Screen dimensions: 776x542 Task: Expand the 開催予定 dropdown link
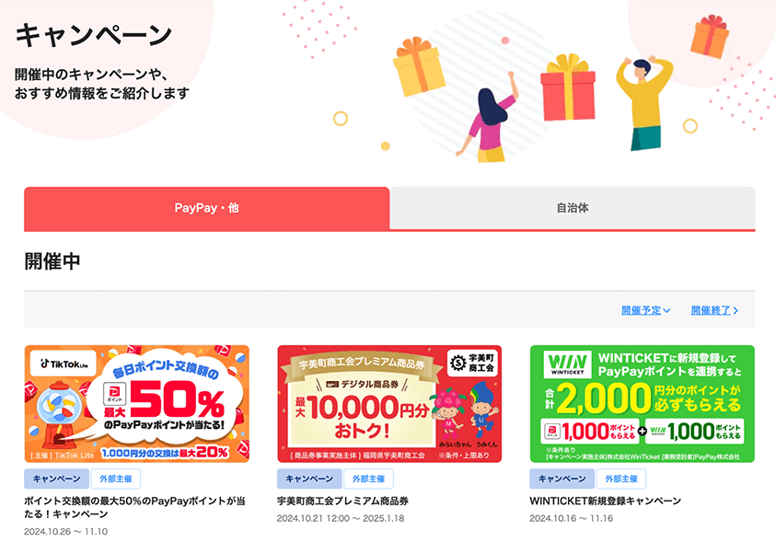[x=646, y=310]
